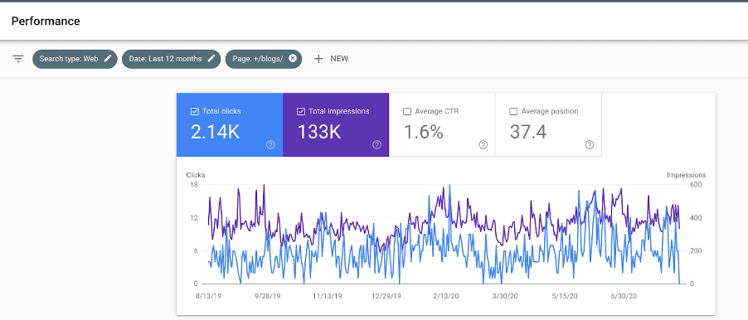Enable the Average position checkbox
The height and width of the screenshot is (320, 748).
[x=514, y=112]
